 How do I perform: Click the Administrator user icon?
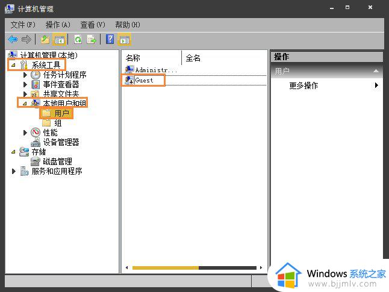click(129, 69)
